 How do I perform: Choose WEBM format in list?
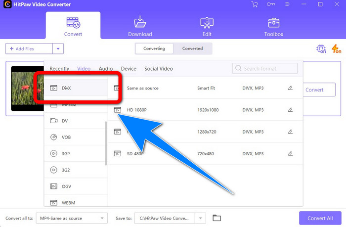(76, 201)
